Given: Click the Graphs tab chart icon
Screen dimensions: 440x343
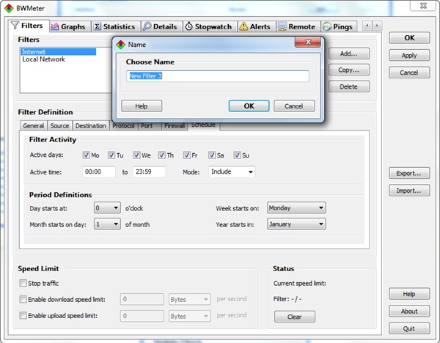Looking at the screenshot, I should click(x=54, y=26).
